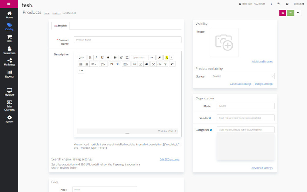
Task: Open the Additional images link
Action: click(x=262, y=61)
